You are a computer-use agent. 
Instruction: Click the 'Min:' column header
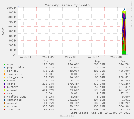point(73,61)
